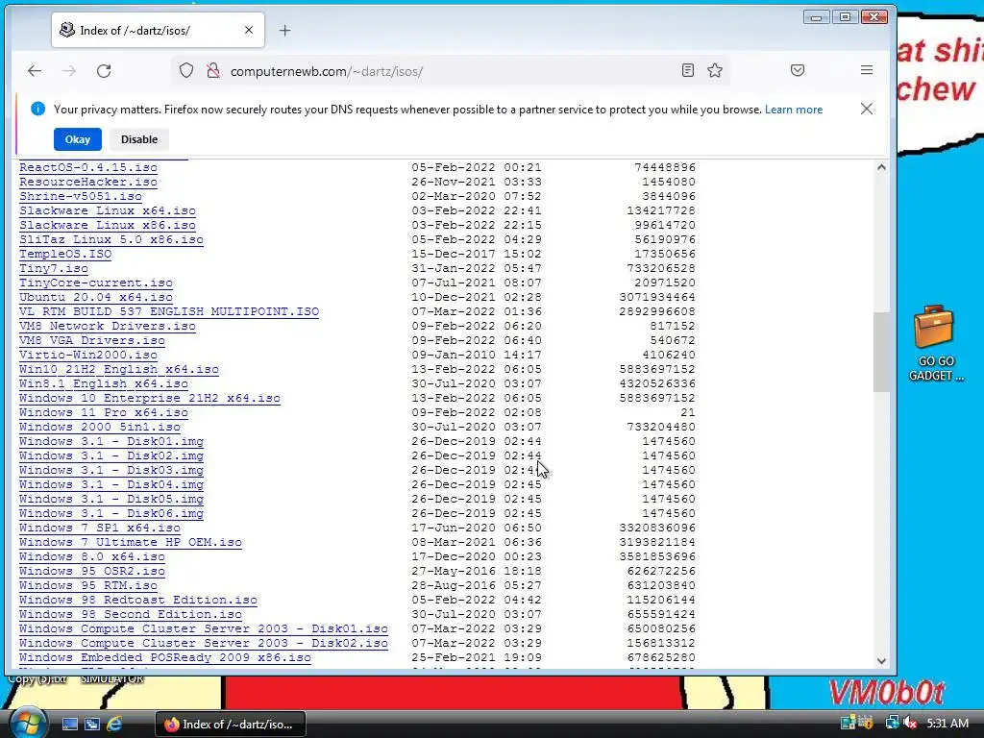Click Switch between windows quick launch icon
Screen dimensions: 984x738
(x=92, y=725)
